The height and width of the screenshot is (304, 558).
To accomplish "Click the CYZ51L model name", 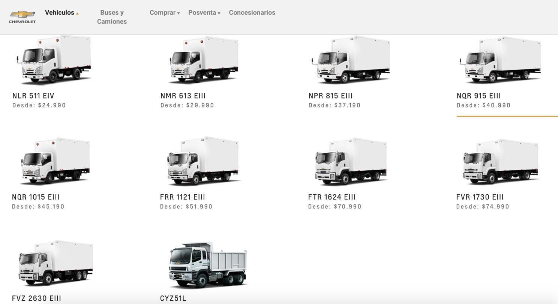I will click(x=173, y=298).
